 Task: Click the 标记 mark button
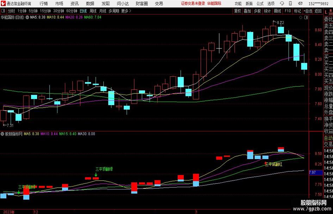click(297, 11)
